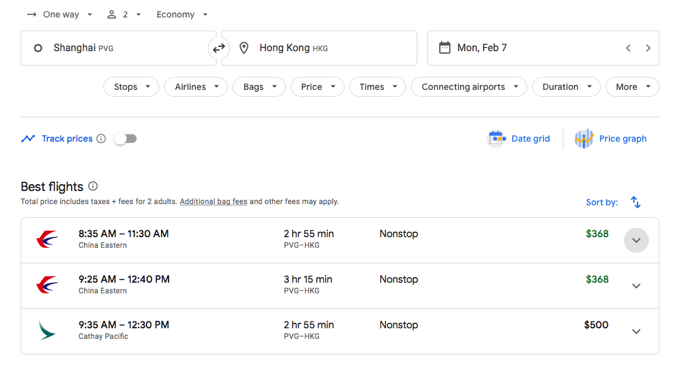Go to the previous departure date
Image resolution: width=700 pixels, height=367 pixels.
coord(628,48)
